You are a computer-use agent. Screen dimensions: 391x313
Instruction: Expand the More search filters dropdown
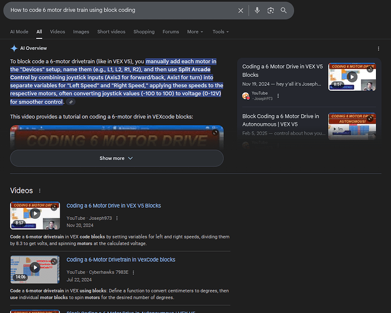click(195, 32)
